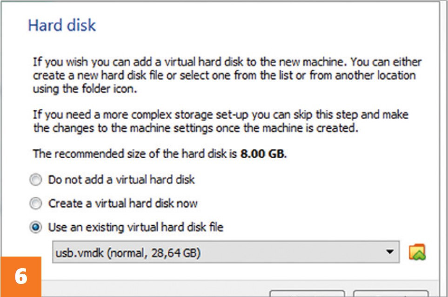This screenshot has width=448, height=297.
Task: Open the folder icon to browse disk files
Action: [417, 252]
